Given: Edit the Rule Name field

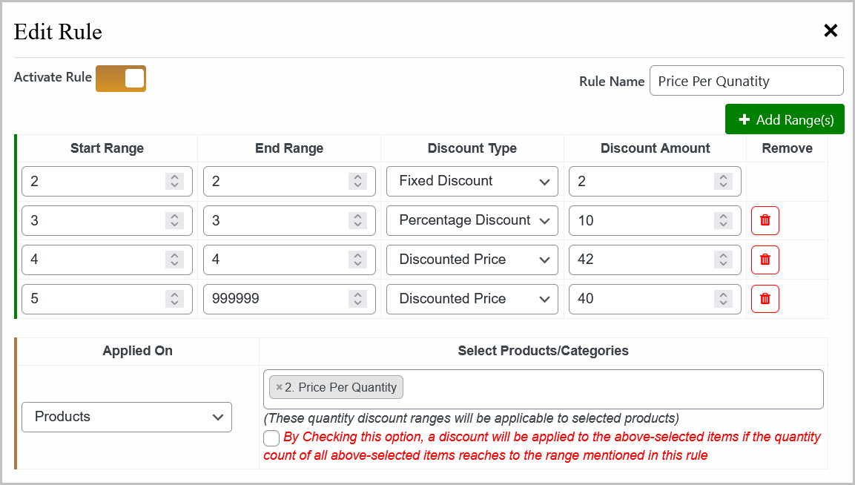Looking at the screenshot, I should 745,80.
